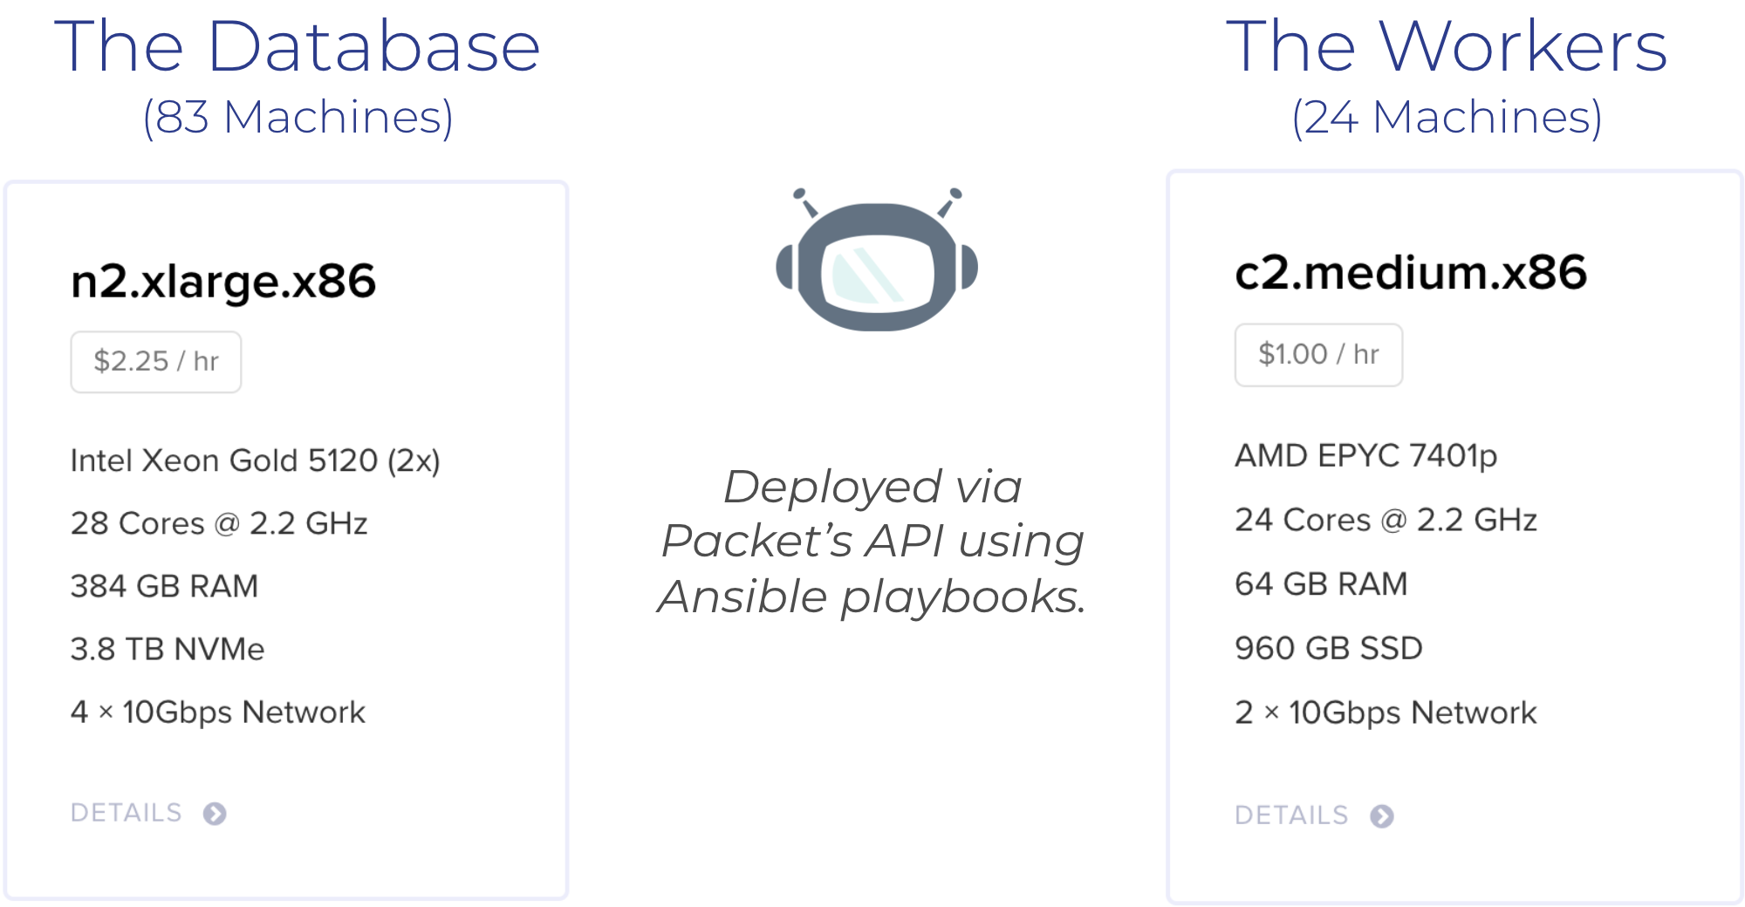
Task: Click the arrow icon beside c2.medium DETAILS
Action: coord(1382,816)
